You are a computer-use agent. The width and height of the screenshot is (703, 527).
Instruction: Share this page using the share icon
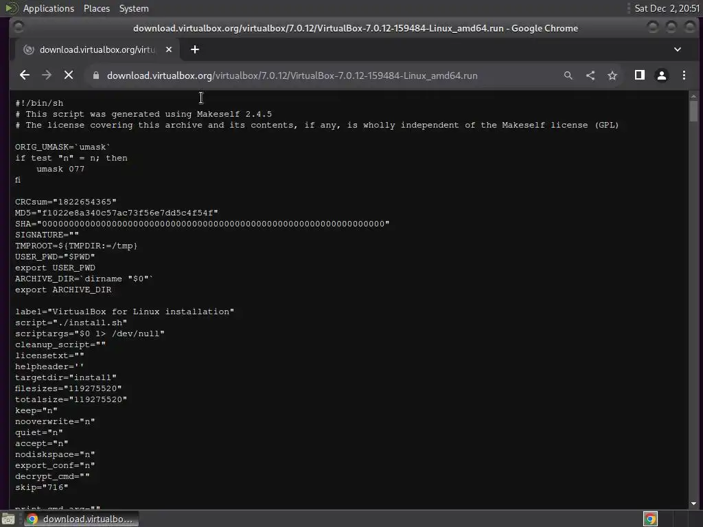click(590, 75)
